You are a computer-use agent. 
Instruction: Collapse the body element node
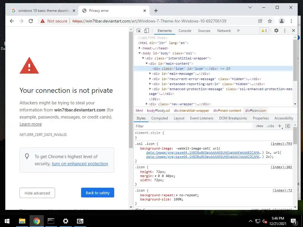tap(139, 53)
